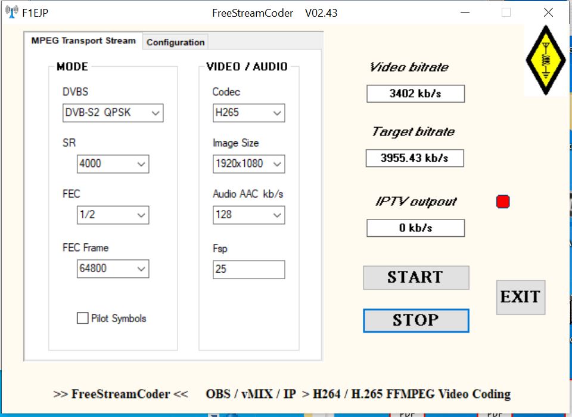The image size is (572, 417).
Task: Click the 'DVBS' label
Action: (75, 92)
